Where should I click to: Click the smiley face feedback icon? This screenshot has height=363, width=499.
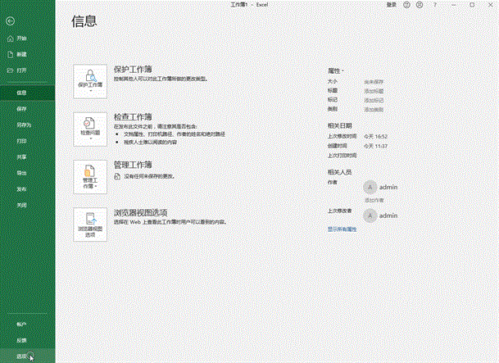[x=407, y=5]
